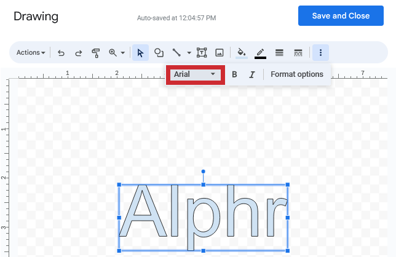Viewport: 396px width, 257px height.
Task: Open the Arial font dropdown
Action: click(x=195, y=74)
